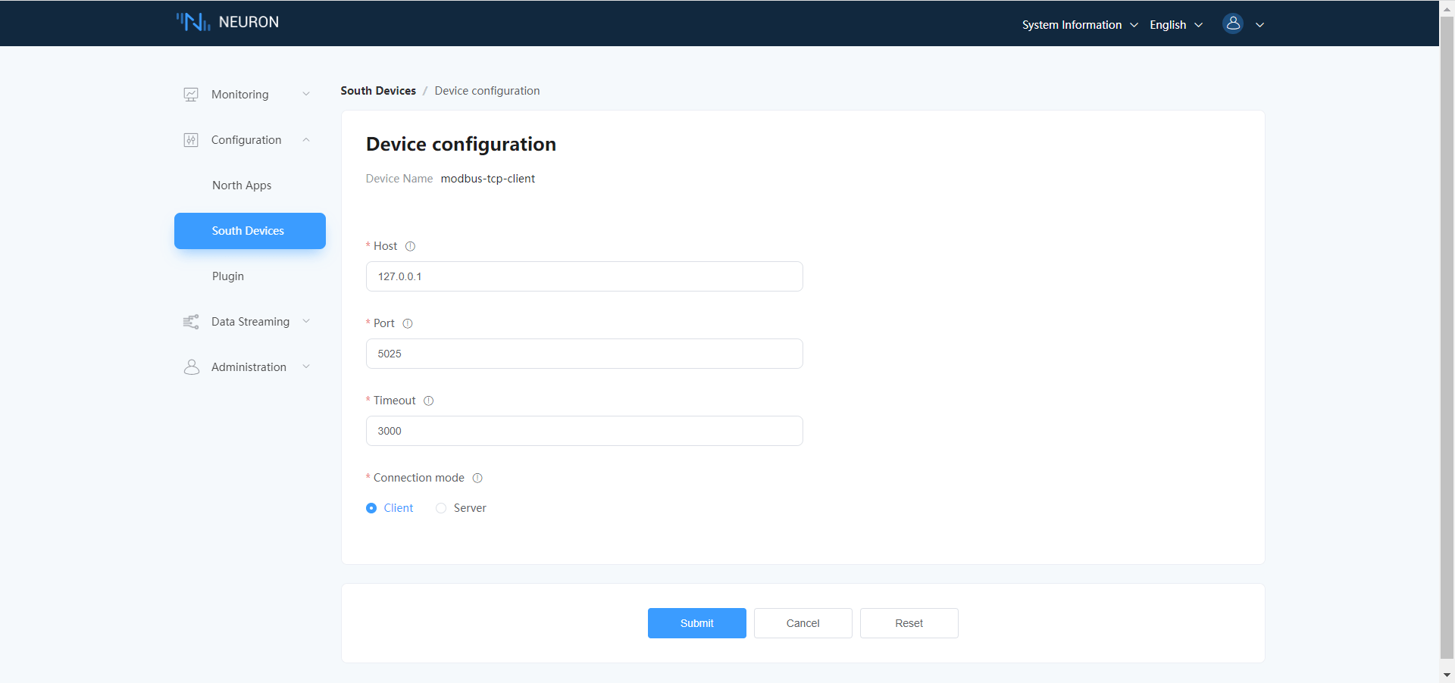Select the Monitoring sidebar icon
Image resolution: width=1455 pixels, height=683 pixels.
coord(191,94)
